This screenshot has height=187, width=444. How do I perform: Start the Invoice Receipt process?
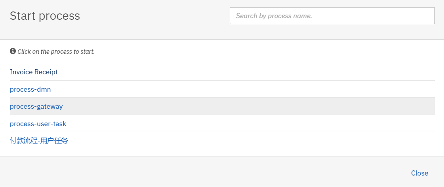click(34, 72)
